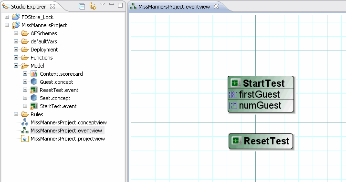Select MissMannersProject root node

(x=44, y=25)
